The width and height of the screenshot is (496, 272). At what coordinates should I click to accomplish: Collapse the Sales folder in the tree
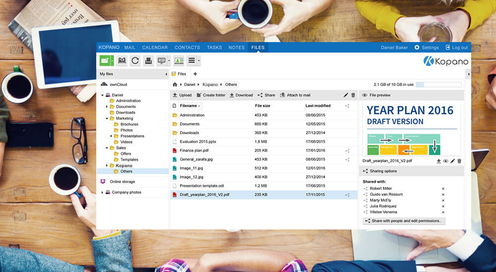coord(107,148)
